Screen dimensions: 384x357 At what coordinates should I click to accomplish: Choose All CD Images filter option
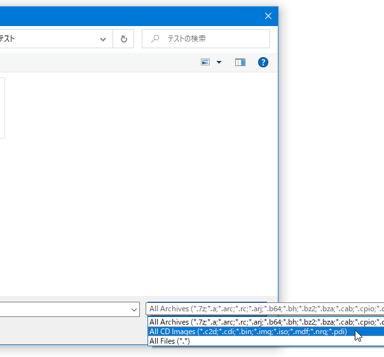(266, 332)
